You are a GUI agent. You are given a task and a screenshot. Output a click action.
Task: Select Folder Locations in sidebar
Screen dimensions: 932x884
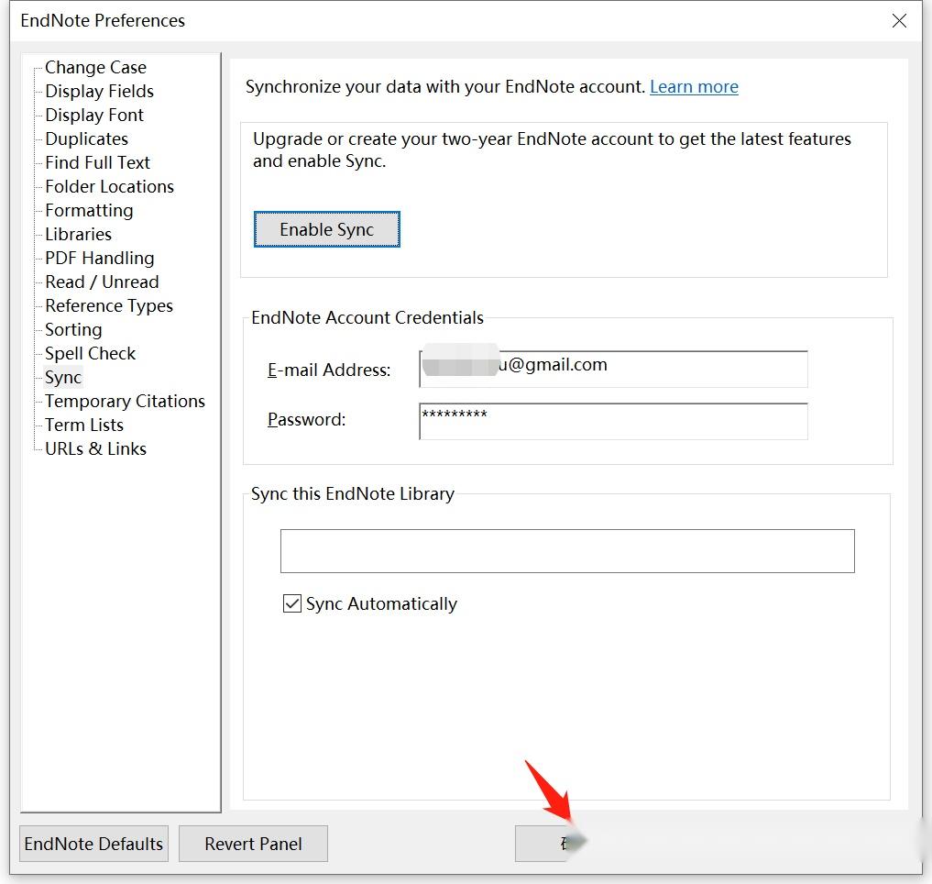(109, 187)
